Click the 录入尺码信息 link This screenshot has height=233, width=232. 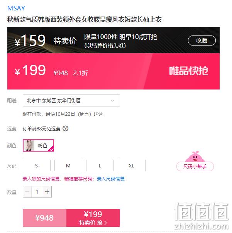pyautogui.click(x=110, y=179)
